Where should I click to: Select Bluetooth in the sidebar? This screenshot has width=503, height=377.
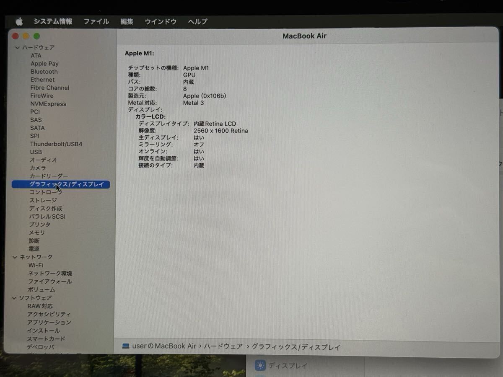tap(44, 72)
